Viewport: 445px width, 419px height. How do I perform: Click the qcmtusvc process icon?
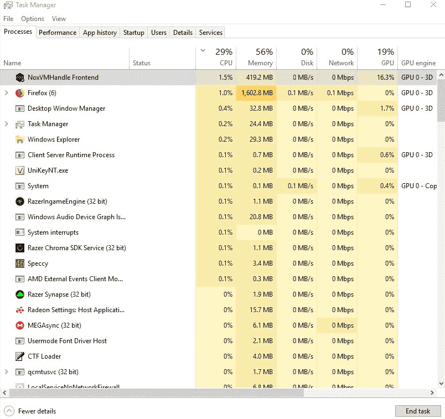[20, 372]
